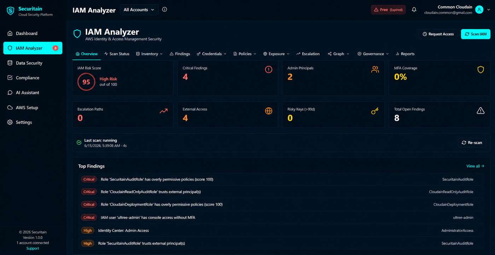Image resolution: width=495 pixels, height=255 pixels.
Task: Select IAM Analyzer in the sidebar
Action: tap(33, 48)
